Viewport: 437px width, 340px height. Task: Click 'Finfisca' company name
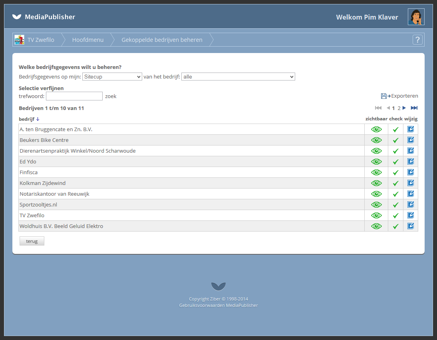pos(28,172)
